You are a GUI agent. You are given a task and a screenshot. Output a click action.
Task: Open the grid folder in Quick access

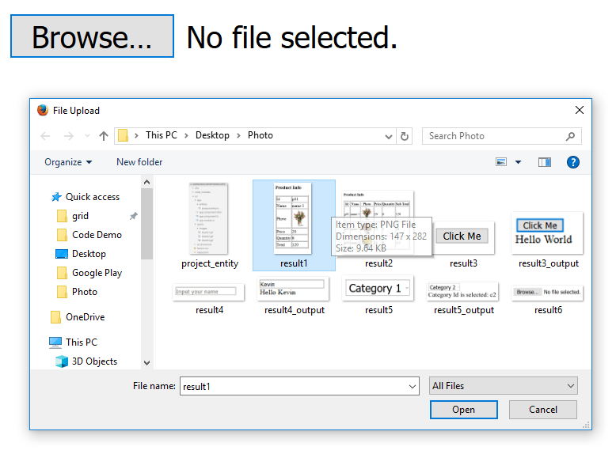[74, 216]
